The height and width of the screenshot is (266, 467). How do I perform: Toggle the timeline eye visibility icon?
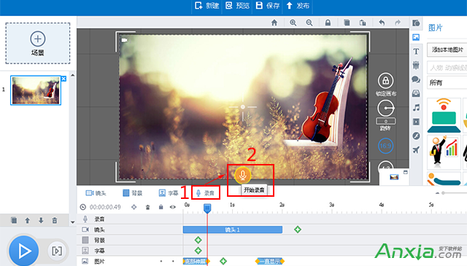tap(173, 207)
